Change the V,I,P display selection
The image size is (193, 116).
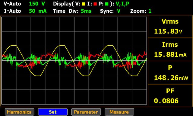pyautogui.click(x=122, y=4)
